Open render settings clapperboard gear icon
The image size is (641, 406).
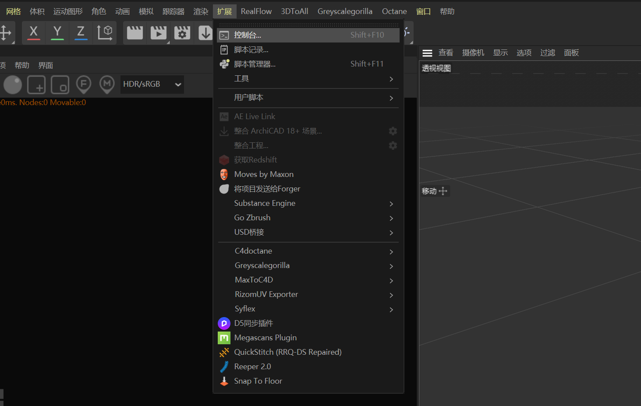(x=182, y=33)
